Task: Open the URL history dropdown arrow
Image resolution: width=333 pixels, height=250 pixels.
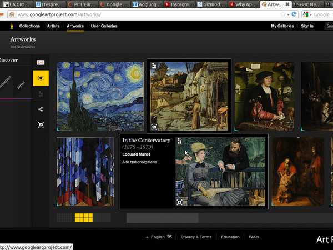Action: coord(288,14)
